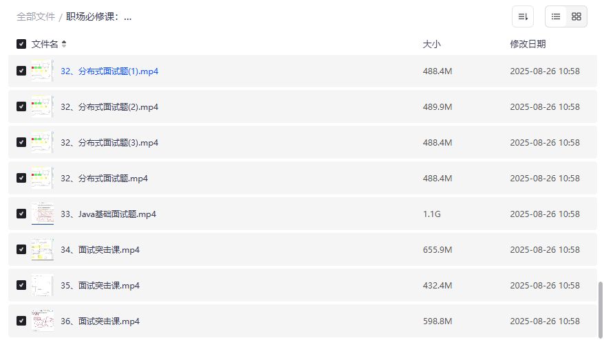604x340 pixels.
Task: Click the 文件名 column sort arrow
Action: pos(64,44)
